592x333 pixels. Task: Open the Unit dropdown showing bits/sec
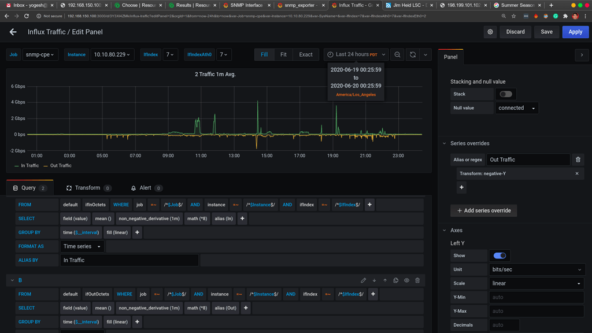[x=536, y=269]
